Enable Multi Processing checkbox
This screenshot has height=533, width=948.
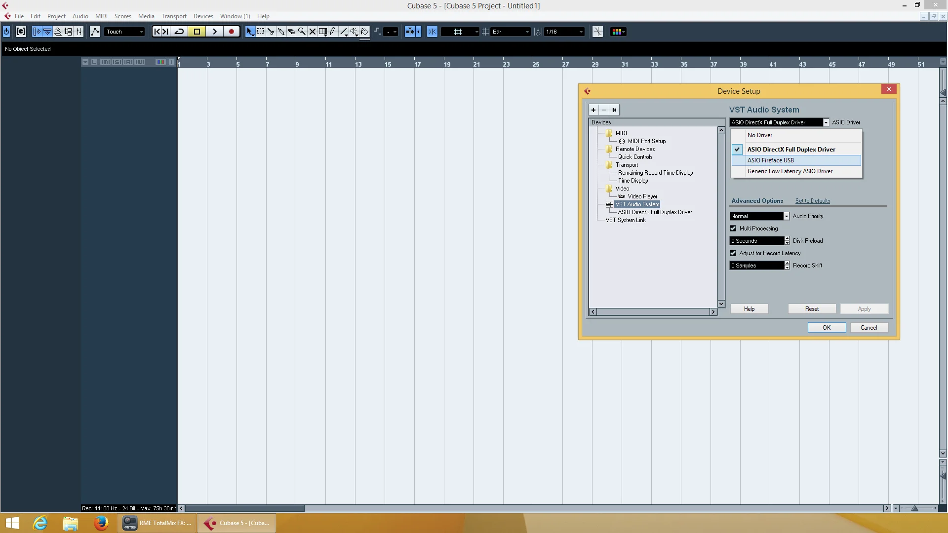click(x=733, y=228)
